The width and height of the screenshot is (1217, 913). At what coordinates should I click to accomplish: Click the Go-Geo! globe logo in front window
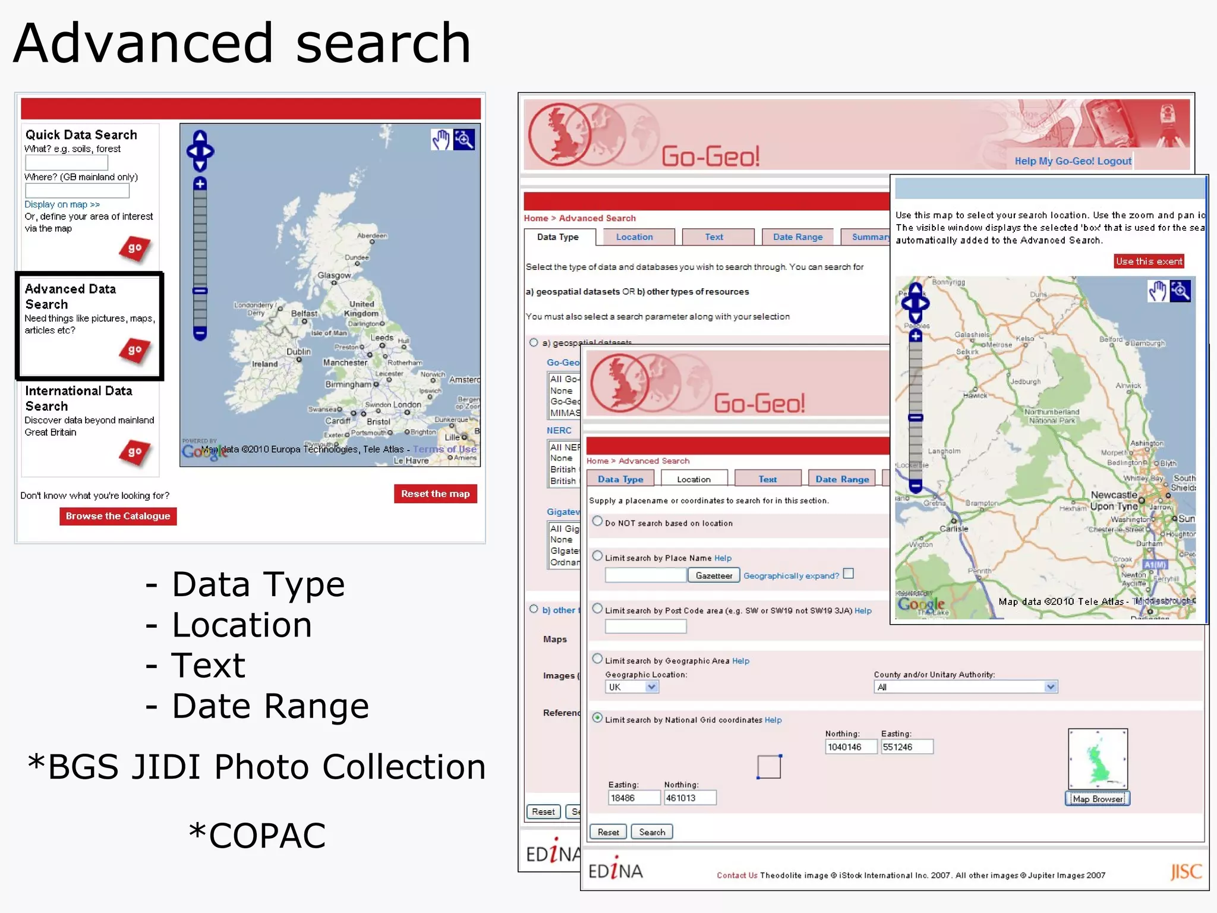[x=651, y=383]
